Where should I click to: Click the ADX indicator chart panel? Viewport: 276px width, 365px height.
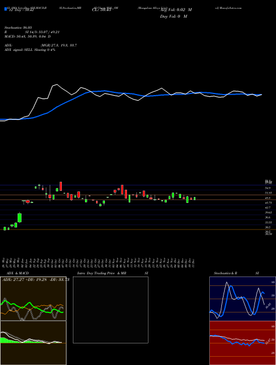click(33, 299)
